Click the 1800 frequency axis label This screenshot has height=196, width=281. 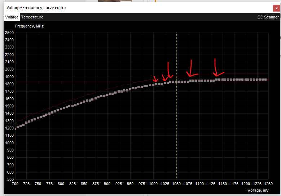coord(9,84)
